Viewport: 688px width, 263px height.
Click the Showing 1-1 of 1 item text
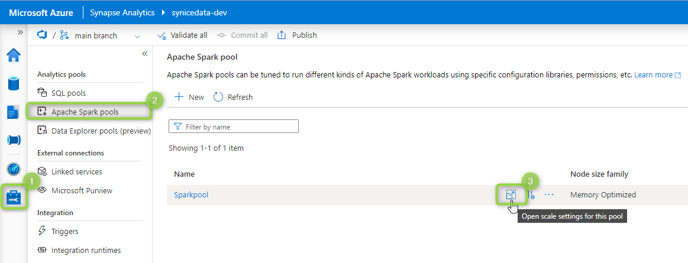206,148
